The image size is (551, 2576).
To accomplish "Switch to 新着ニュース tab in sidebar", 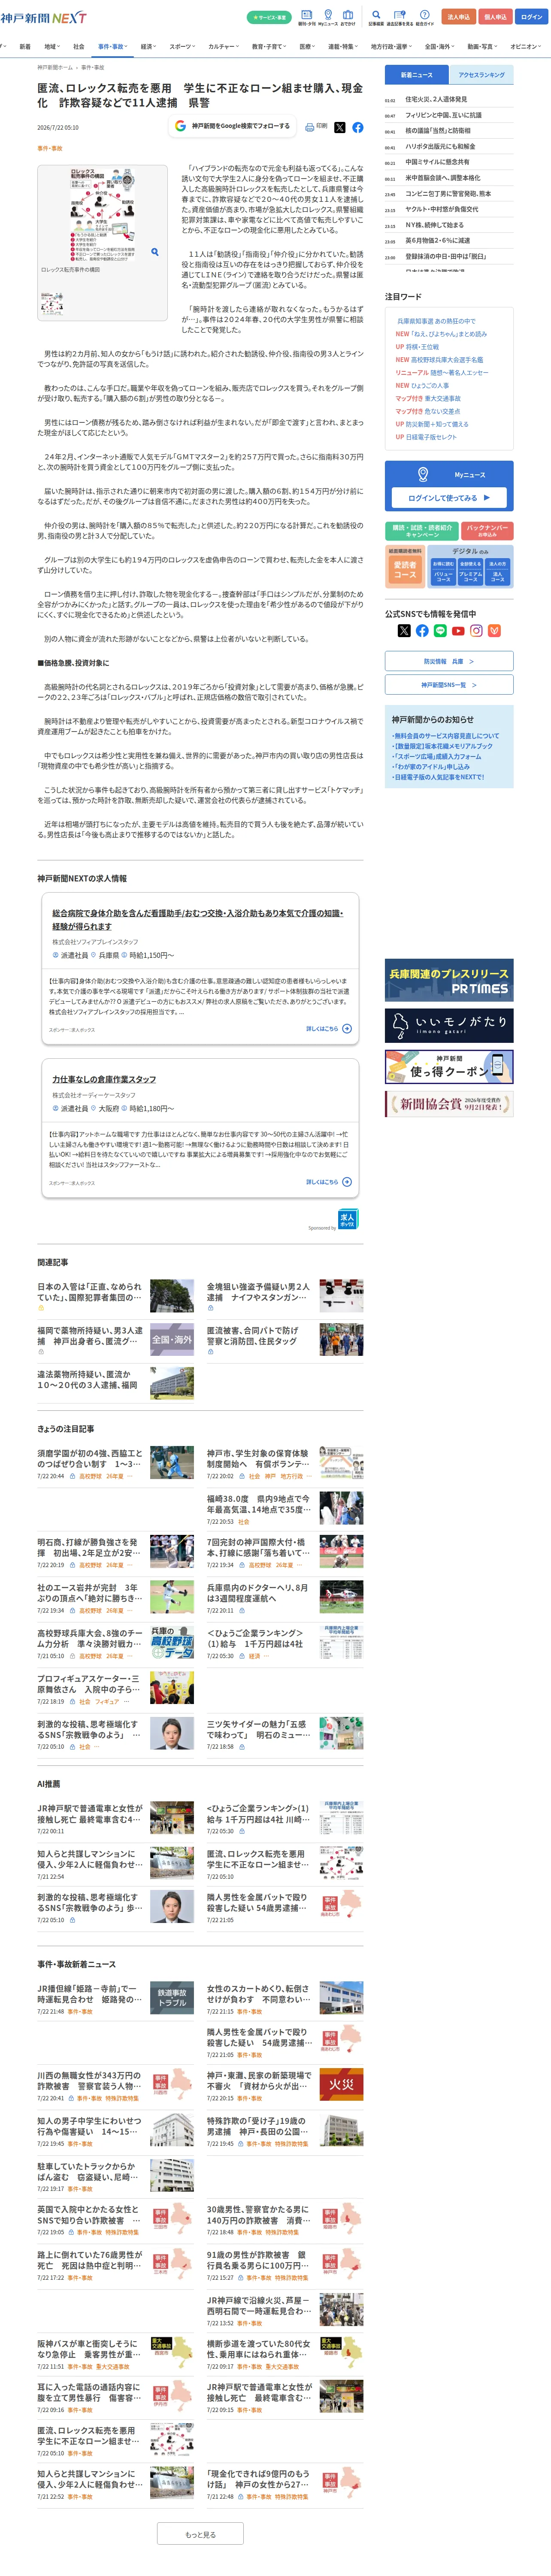I will pyautogui.click(x=417, y=75).
